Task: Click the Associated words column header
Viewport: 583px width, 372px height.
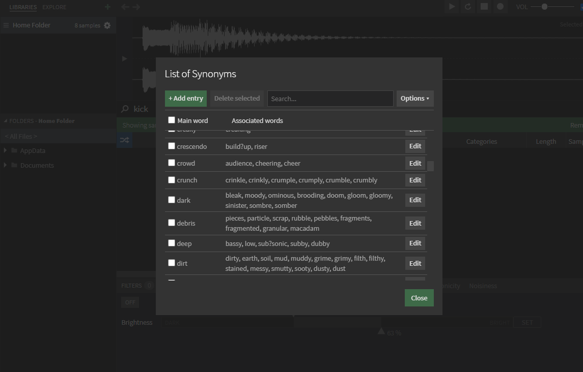Action: pyautogui.click(x=257, y=120)
